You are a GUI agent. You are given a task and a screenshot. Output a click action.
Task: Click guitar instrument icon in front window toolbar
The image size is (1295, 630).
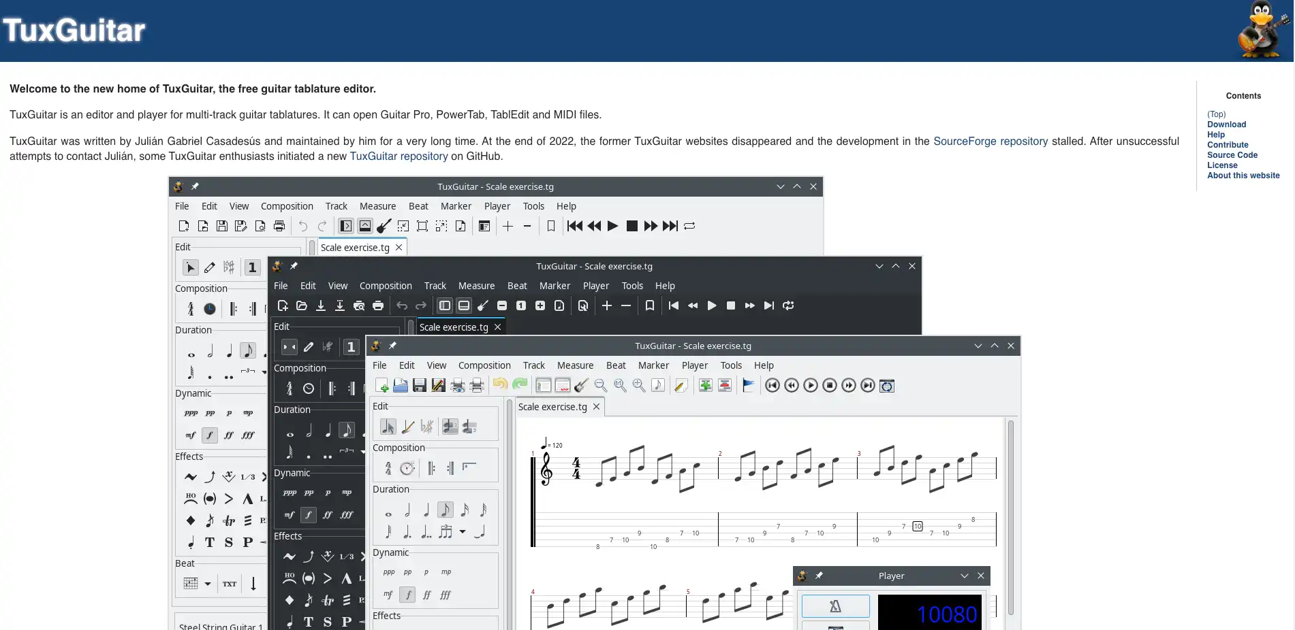(x=581, y=386)
